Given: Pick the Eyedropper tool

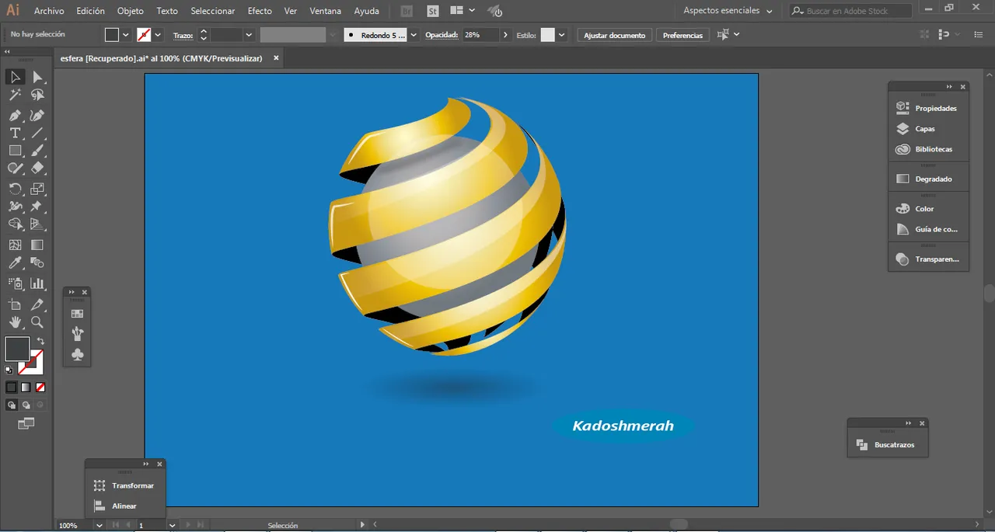Looking at the screenshot, I should point(15,264).
